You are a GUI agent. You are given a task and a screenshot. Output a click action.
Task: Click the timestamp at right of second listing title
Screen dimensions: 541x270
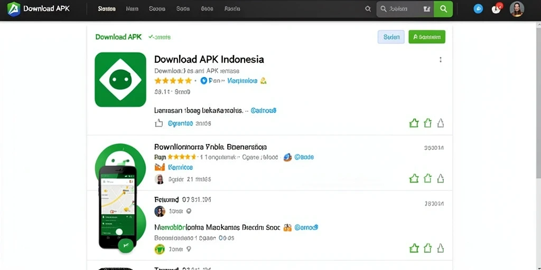434,148
